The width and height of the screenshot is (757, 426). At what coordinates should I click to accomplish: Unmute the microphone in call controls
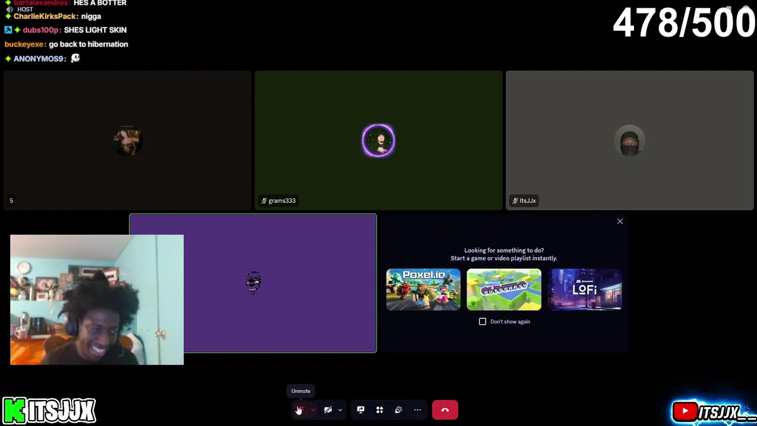click(x=300, y=410)
